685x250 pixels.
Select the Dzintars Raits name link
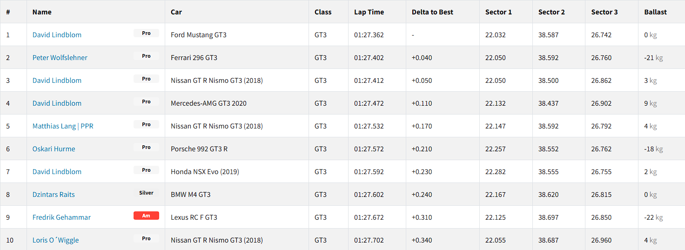coord(54,195)
